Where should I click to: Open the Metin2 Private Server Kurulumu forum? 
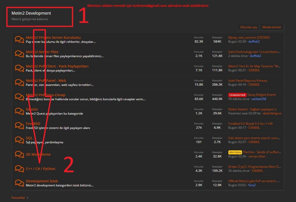tap(53, 38)
